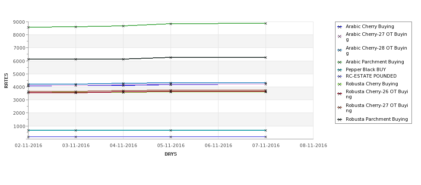
Task: Click the DAYS axis title
Action: [171, 154]
